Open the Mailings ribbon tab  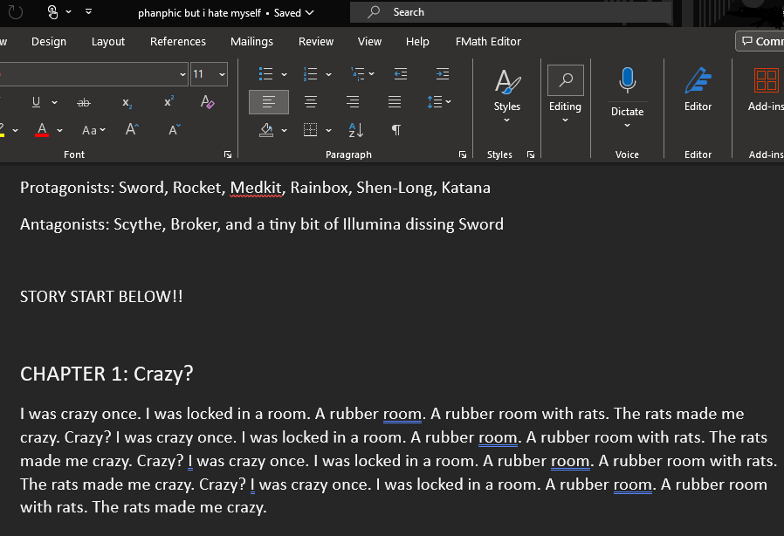pos(251,41)
